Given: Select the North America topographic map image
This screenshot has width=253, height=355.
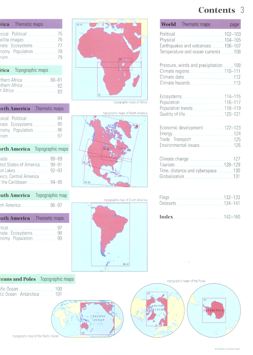Looking at the screenshot, I should (x=110, y=151).
